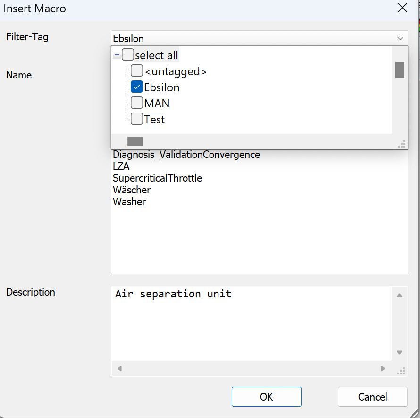This screenshot has height=418, width=420.
Task: Pick the Wäscher macro from list
Action: (132, 190)
